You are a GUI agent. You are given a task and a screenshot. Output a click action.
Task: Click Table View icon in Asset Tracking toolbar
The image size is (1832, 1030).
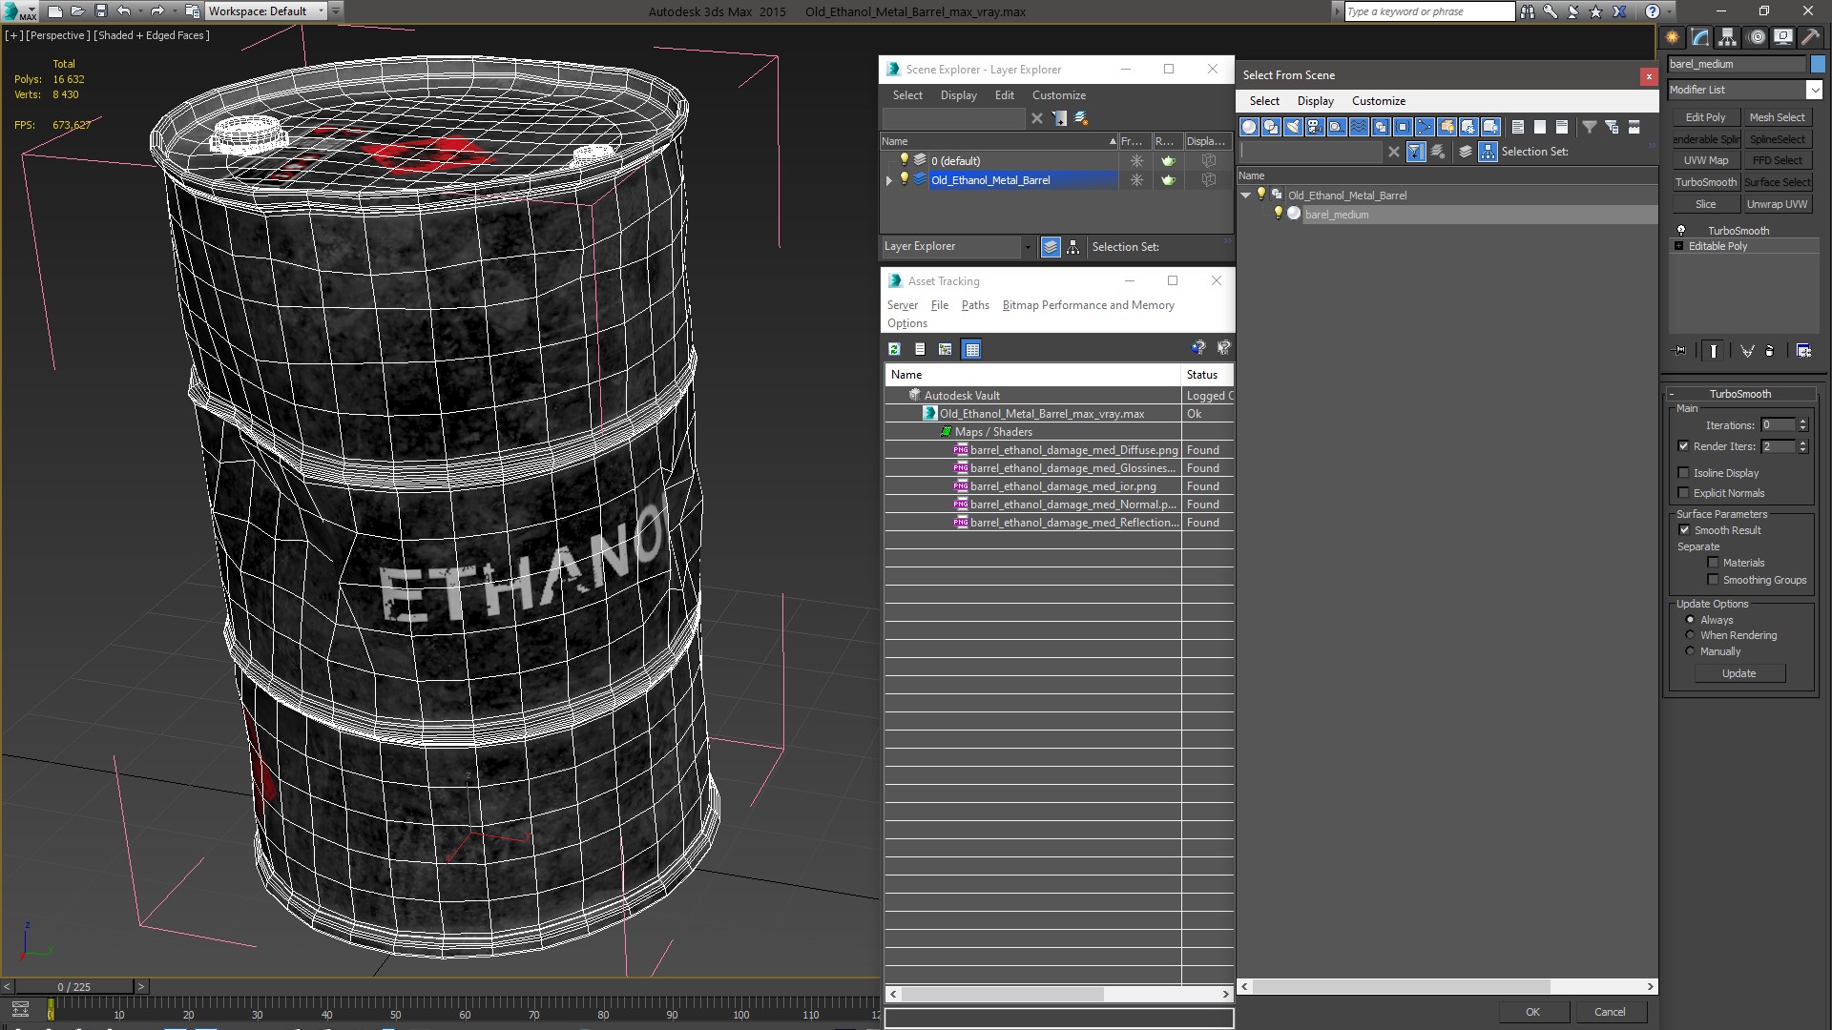click(x=971, y=349)
